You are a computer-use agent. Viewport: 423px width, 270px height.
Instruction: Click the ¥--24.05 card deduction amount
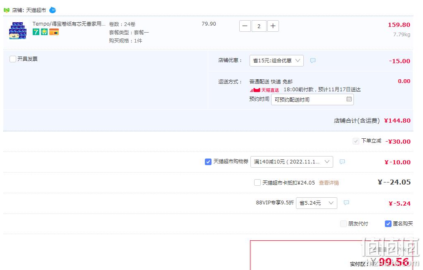coord(394,182)
